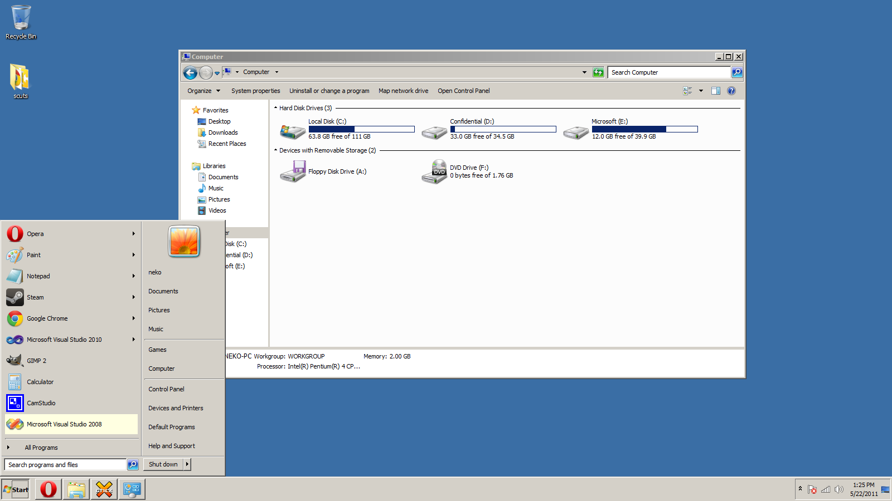Image resolution: width=892 pixels, height=501 pixels.
Task: Expand the Notepad jump list arrow
Action: coord(134,276)
